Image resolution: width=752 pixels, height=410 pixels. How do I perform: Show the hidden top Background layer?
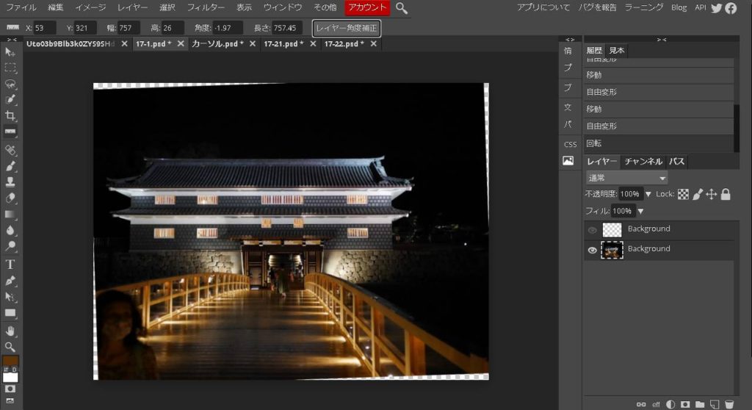(592, 230)
